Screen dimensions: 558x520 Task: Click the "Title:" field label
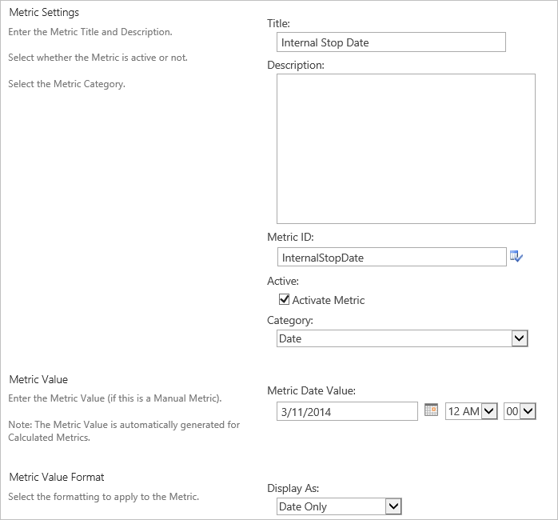pos(278,24)
